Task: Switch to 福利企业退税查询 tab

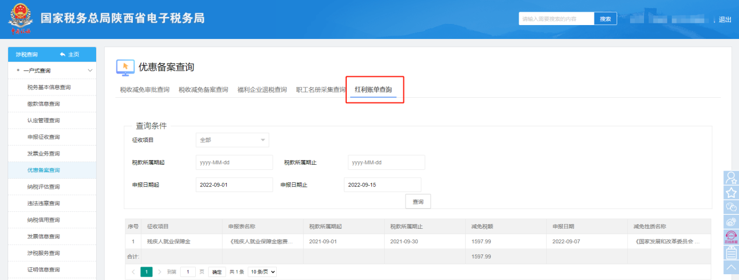Action: click(x=262, y=90)
